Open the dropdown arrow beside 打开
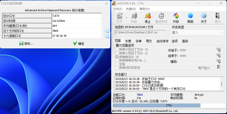227x114 pixels. point(126,18)
